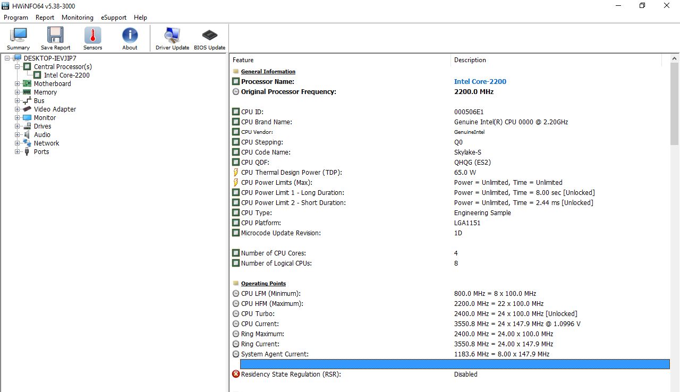680x392 pixels.
Task: Expand the Bus node
Action: tap(18, 100)
